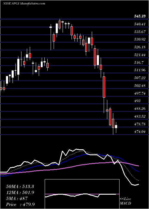Click the Price : 479.9 readout
Screen dimensions: 149x209
[x=20, y=204]
